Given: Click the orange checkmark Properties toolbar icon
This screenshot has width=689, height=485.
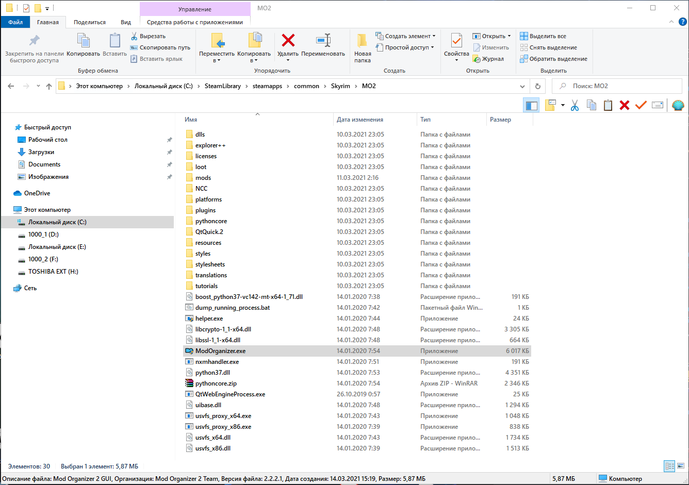Looking at the screenshot, I should (641, 105).
